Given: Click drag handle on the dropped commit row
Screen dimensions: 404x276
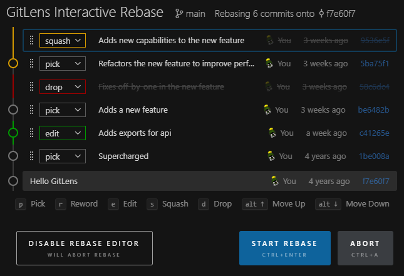Looking at the screenshot, I should coord(31,87).
